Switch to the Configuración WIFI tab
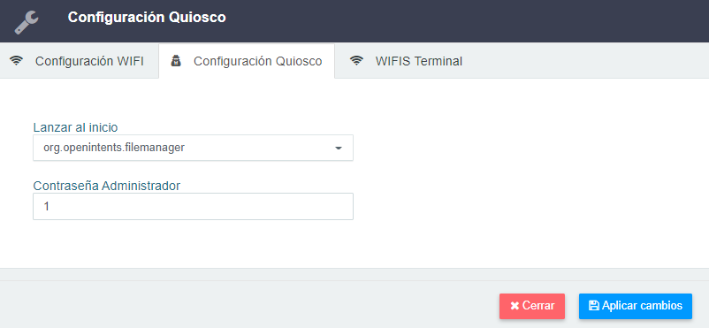The width and height of the screenshot is (709, 328). (x=79, y=61)
